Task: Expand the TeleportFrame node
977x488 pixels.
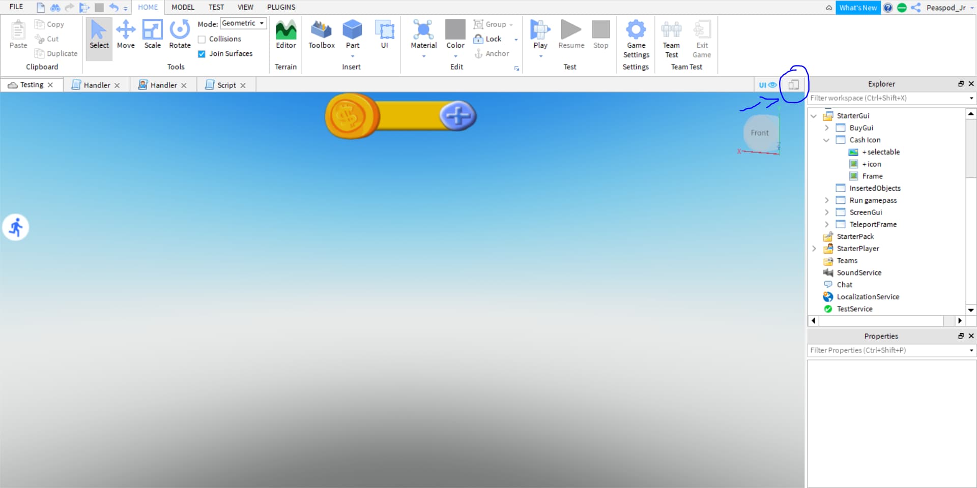Action: pos(826,225)
